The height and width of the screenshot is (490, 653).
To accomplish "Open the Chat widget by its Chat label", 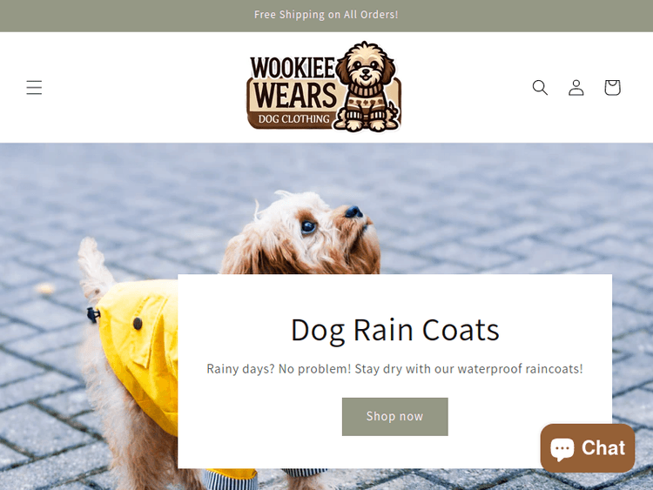I will 603,448.
